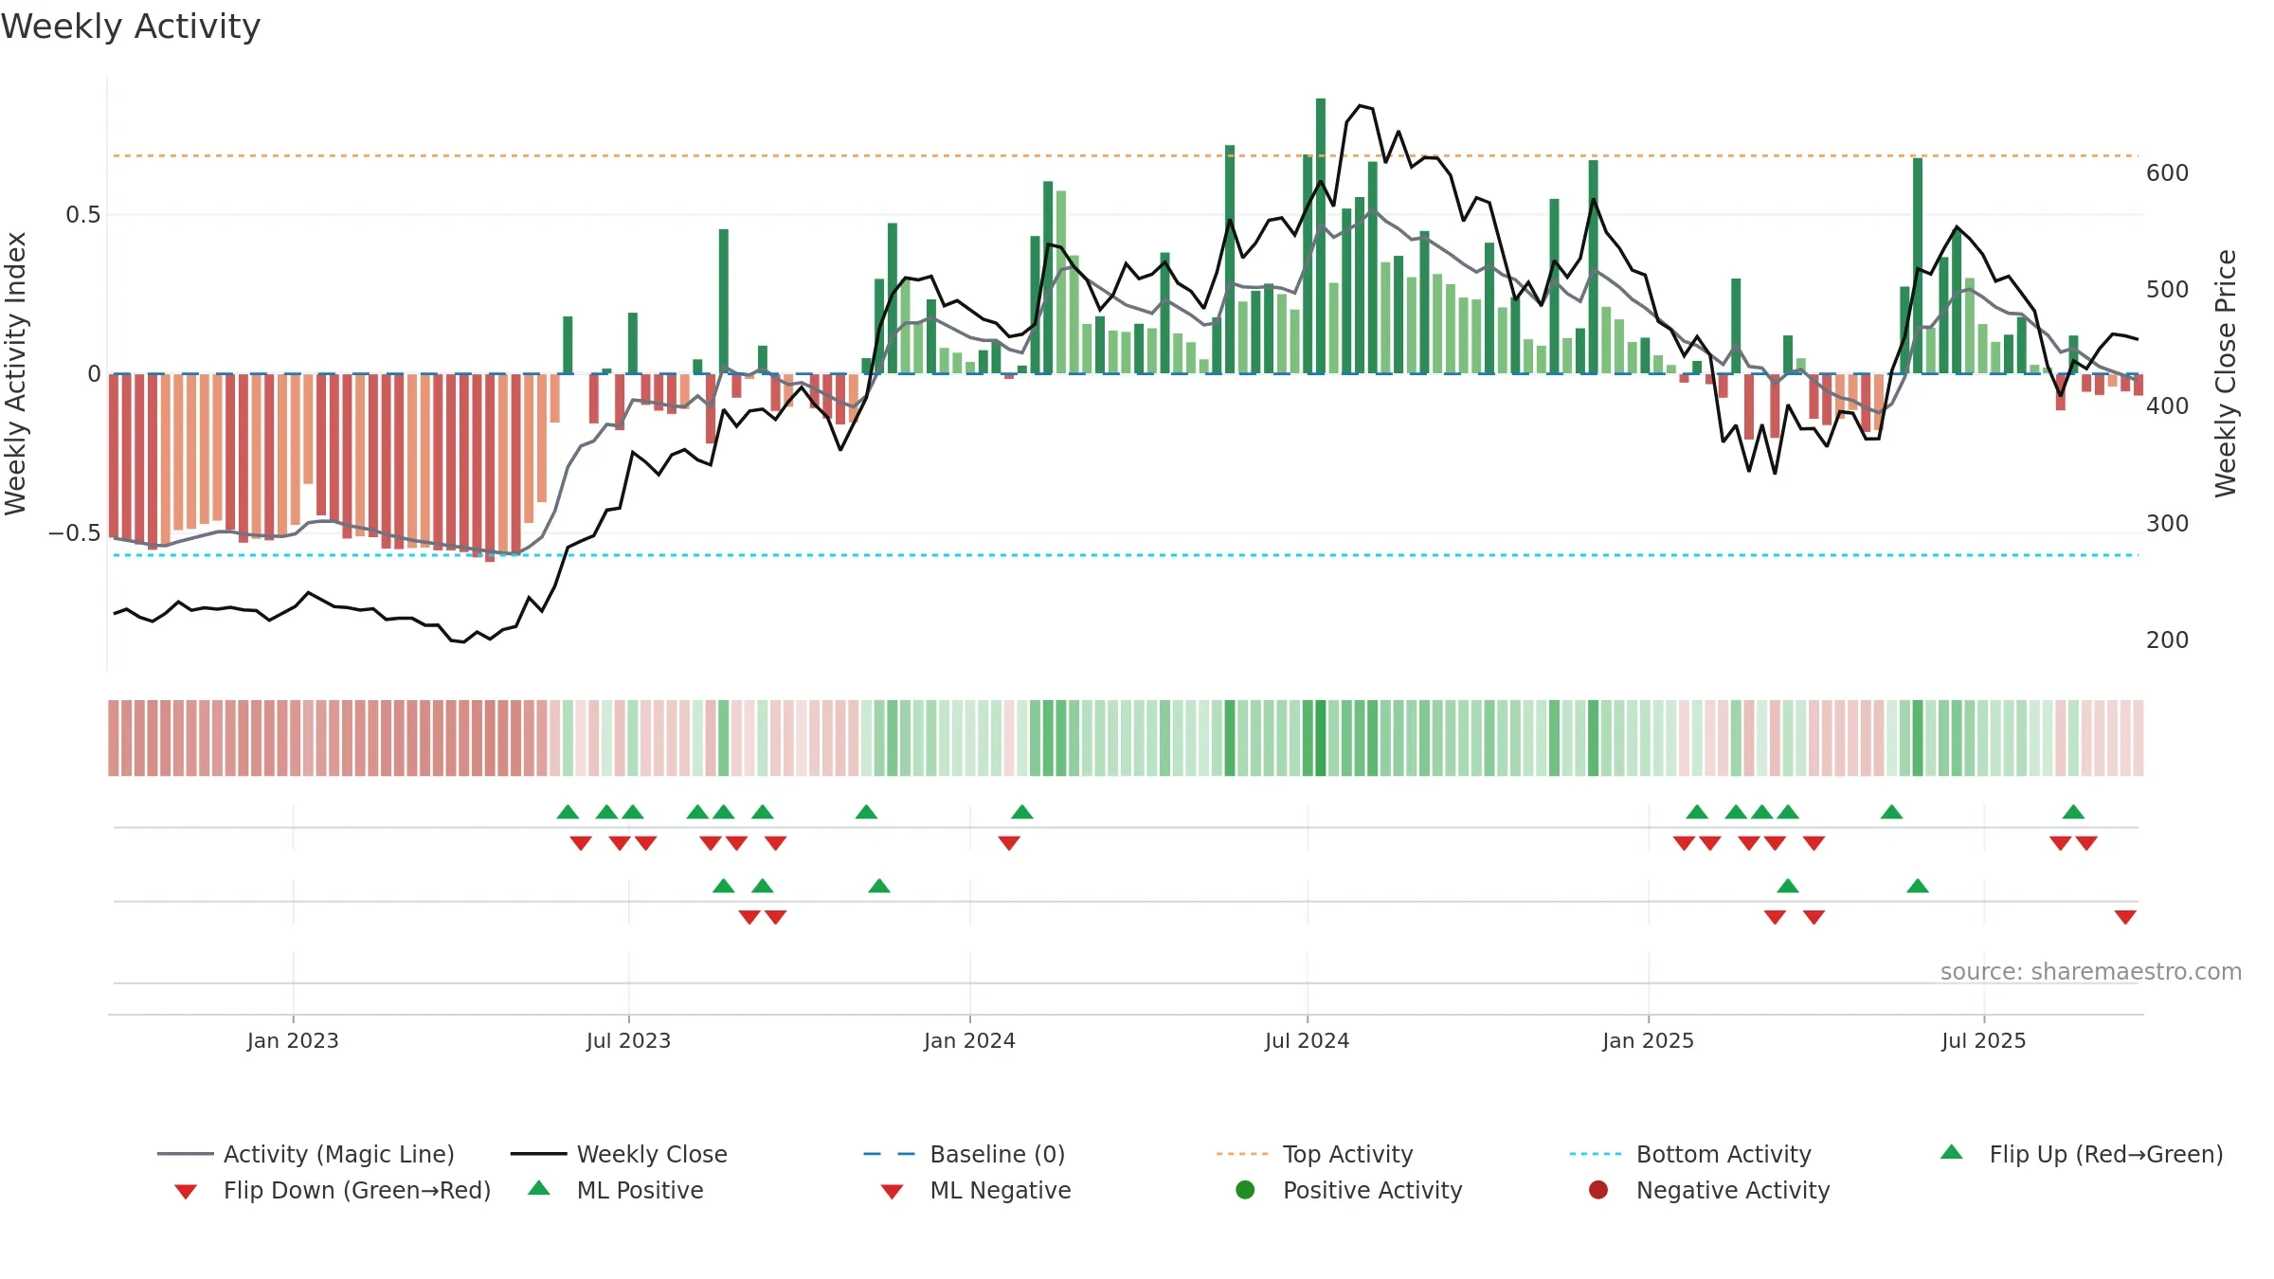The height and width of the screenshot is (1279, 2274).
Task: Toggle the Bottom Activity legend entry
Action: 1690,1154
